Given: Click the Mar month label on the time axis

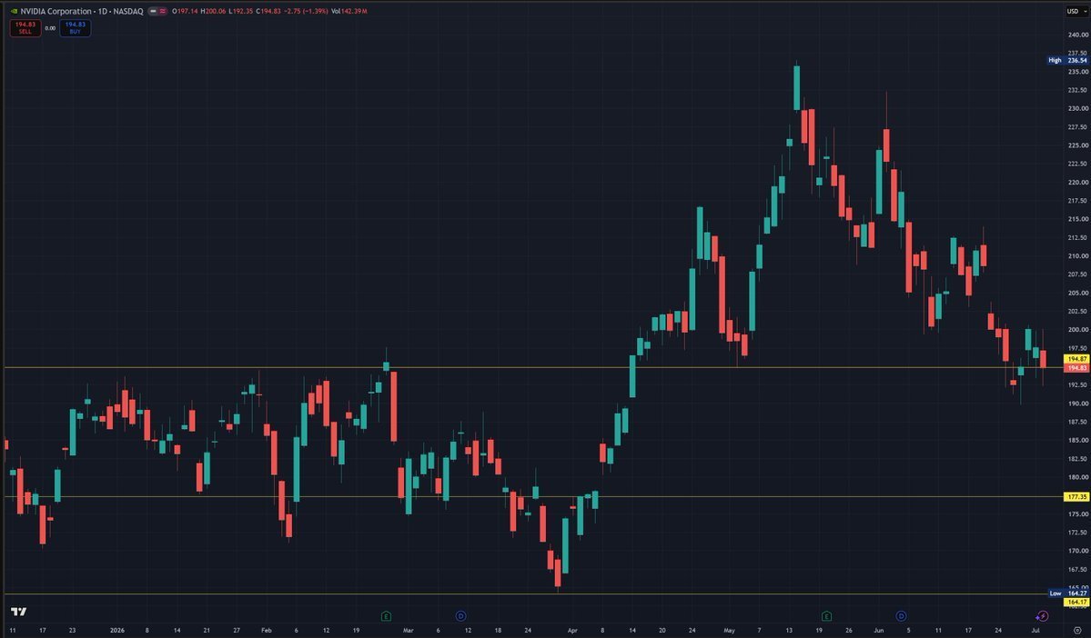Looking at the screenshot, I should [x=409, y=631].
